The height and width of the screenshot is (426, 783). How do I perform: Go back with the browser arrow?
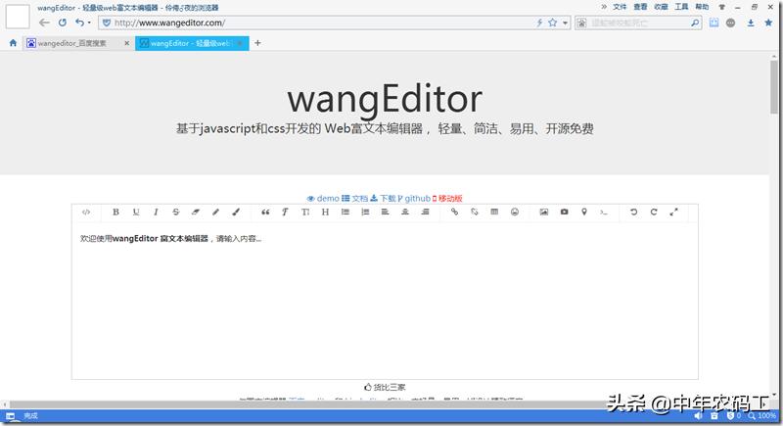[44, 23]
